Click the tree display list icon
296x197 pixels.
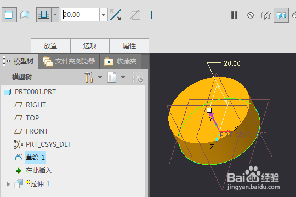coord(112,77)
